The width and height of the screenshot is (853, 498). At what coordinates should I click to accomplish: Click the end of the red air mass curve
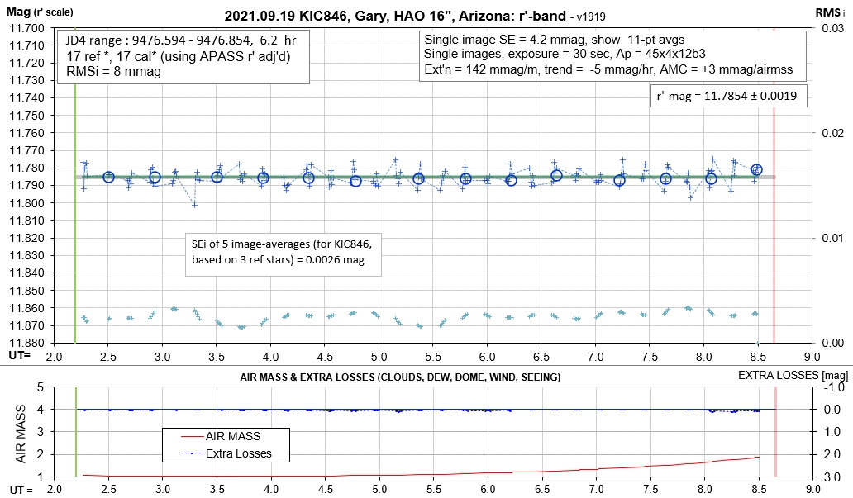coord(758,457)
